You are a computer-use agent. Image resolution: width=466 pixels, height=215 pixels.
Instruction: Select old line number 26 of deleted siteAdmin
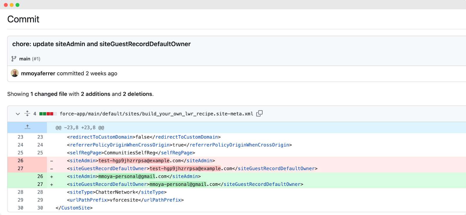click(20, 161)
